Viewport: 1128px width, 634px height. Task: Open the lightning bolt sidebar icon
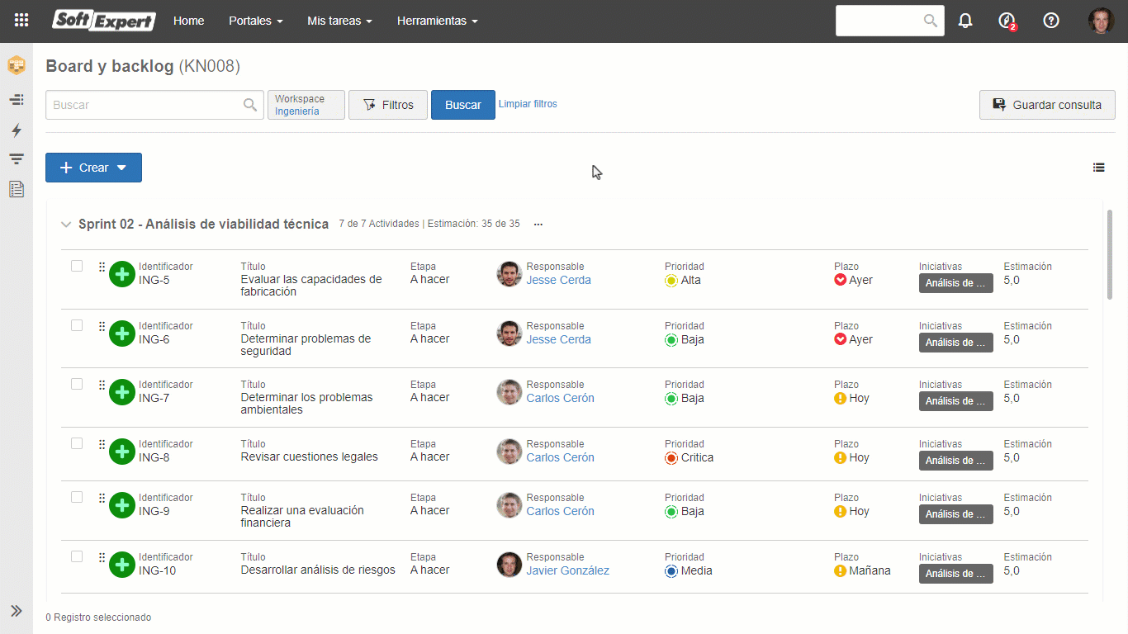[x=17, y=130]
